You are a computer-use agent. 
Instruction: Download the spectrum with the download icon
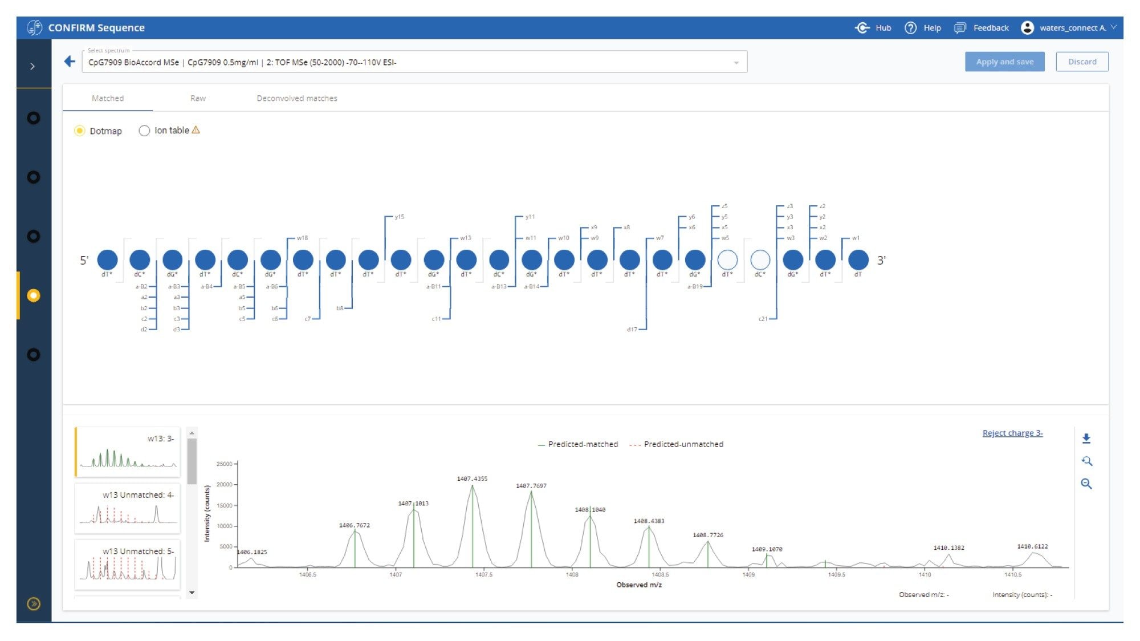[1086, 438]
